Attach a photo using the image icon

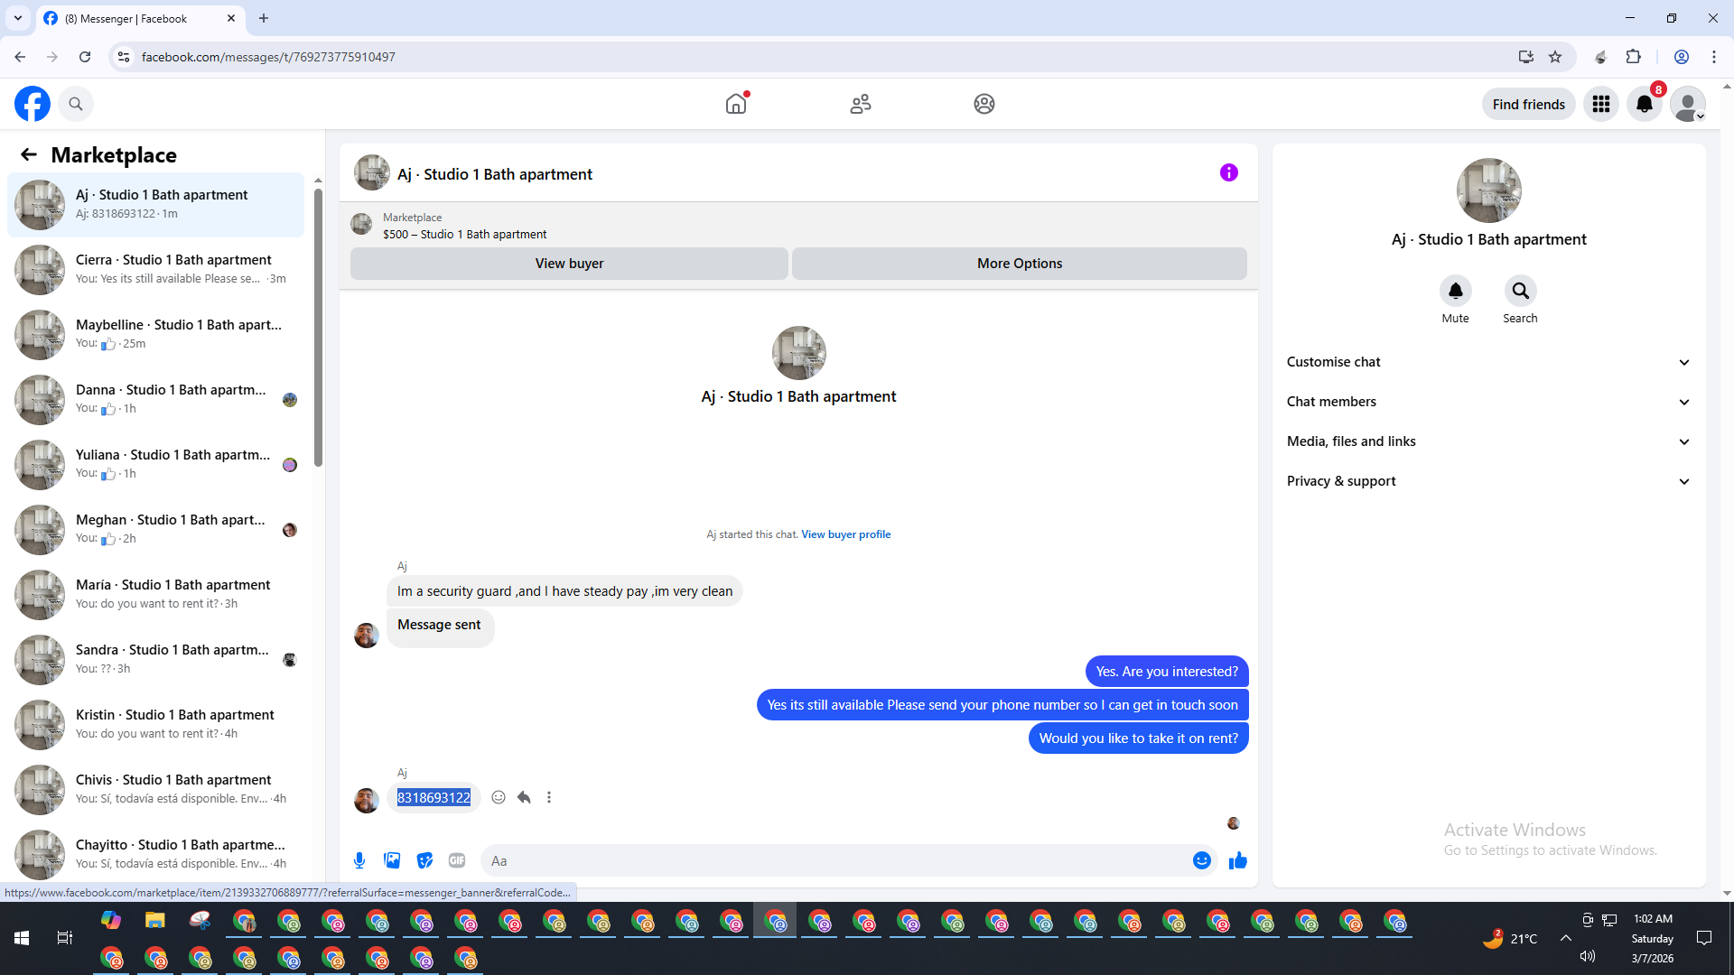[392, 860]
